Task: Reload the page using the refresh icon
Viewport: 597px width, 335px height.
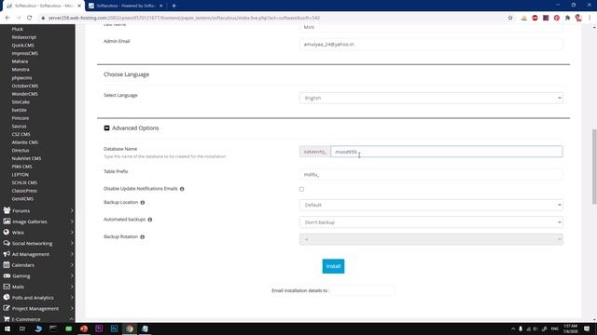Action: pyautogui.click(x=29, y=18)
